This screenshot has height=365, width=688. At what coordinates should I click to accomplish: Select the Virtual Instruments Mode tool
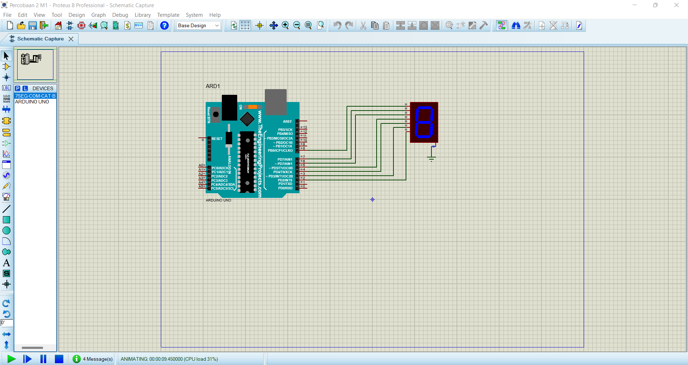(6, 197)
